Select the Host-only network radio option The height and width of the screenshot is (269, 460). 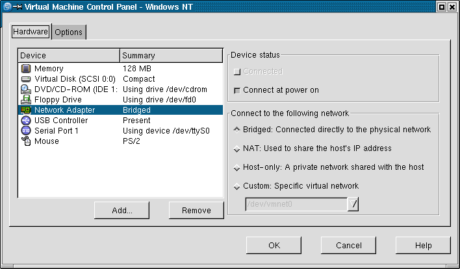(236, 167)
